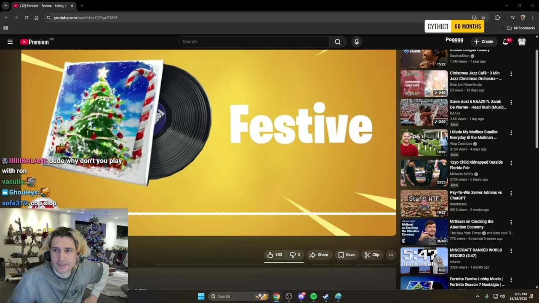
Task: Open the volume control in system tray
Action: pos(502,296)
